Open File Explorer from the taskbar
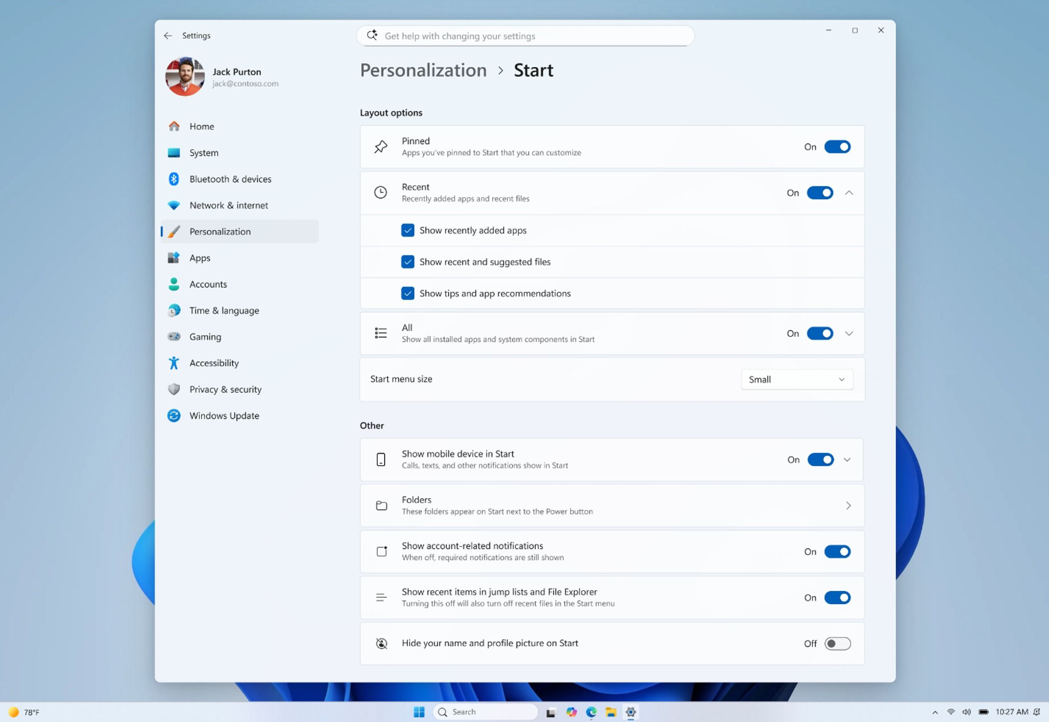 click(x=611, y=712)
